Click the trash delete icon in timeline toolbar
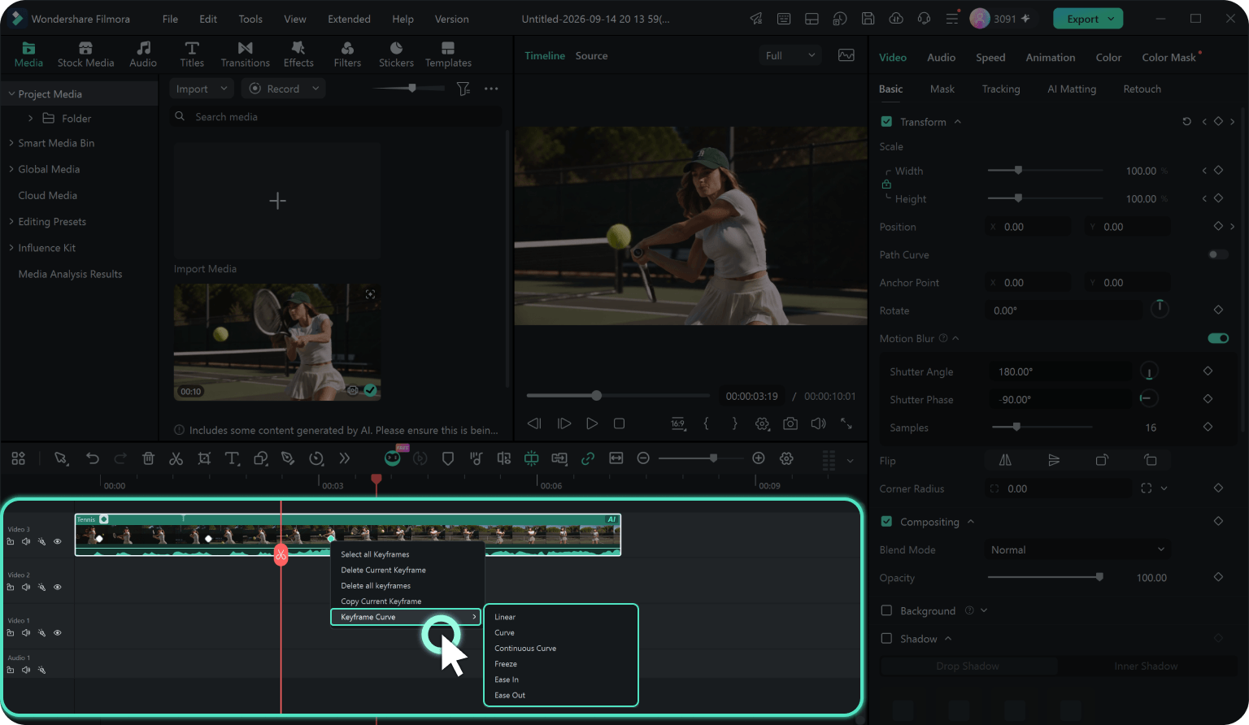The width and height of the screenshot is (1249, 725). pos(148,458)
